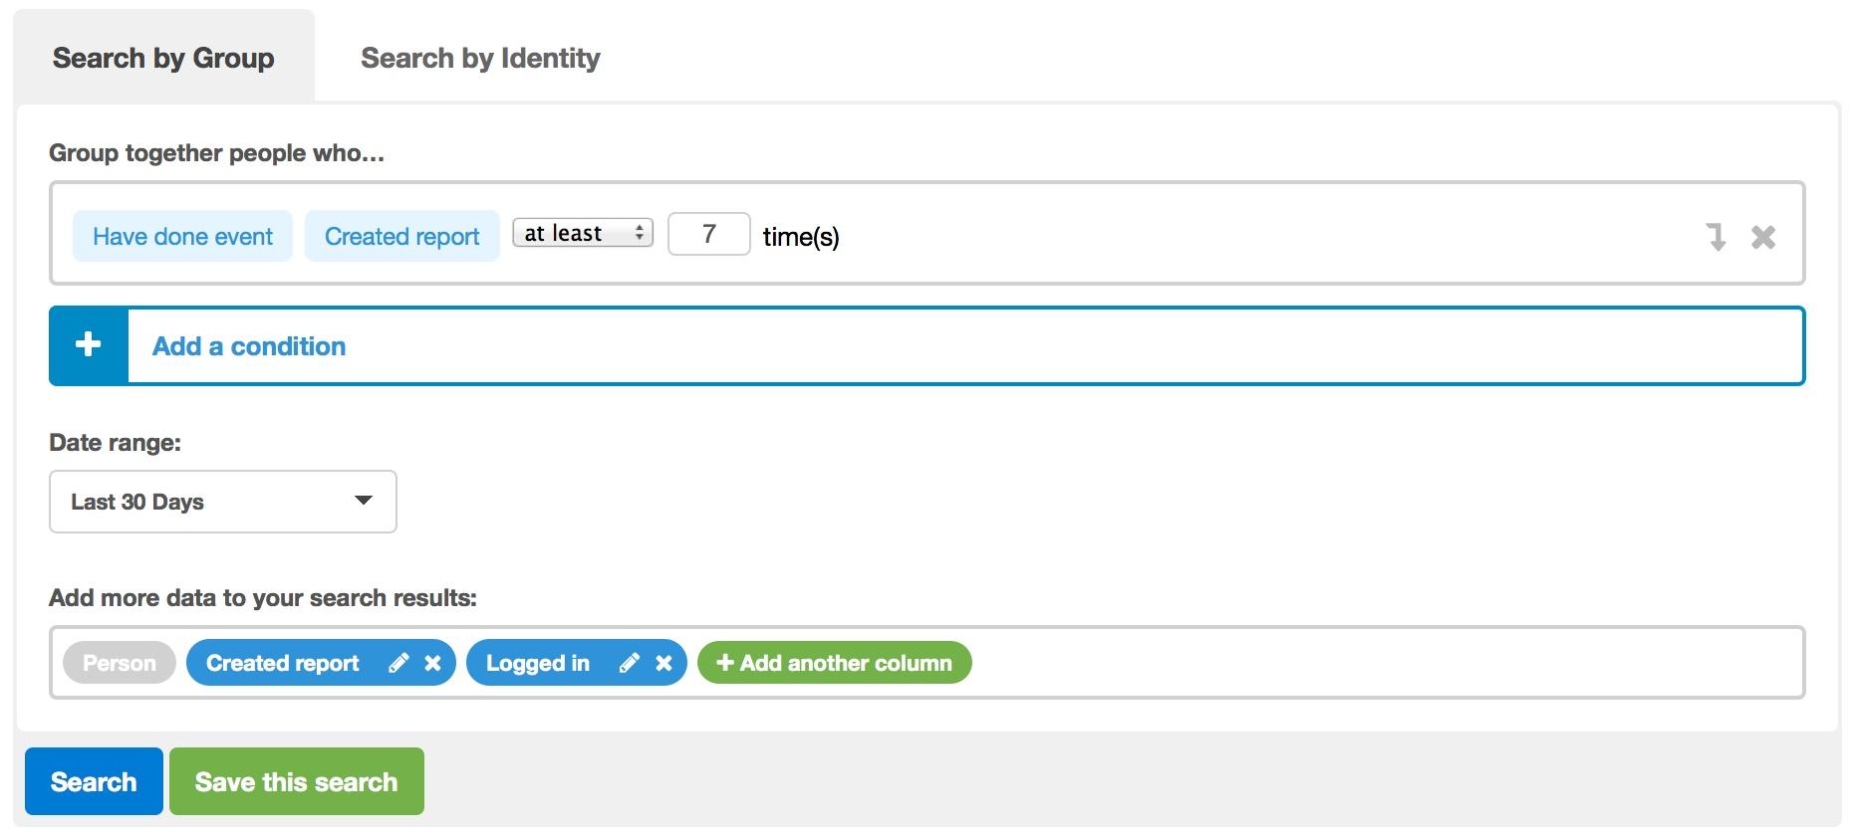
Task: Open the Last 30 Days date range
Action: point(223,502)
